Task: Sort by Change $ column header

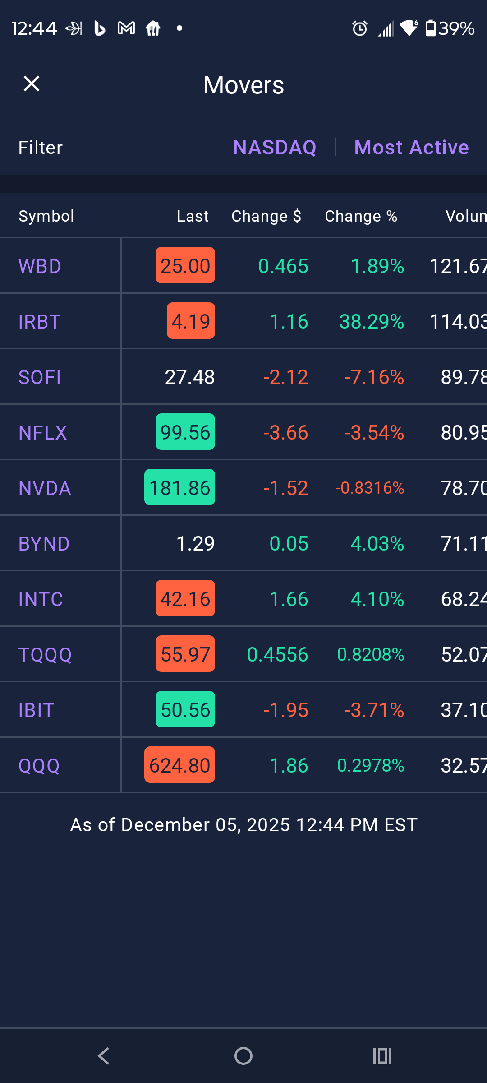Action: point(266,216)
